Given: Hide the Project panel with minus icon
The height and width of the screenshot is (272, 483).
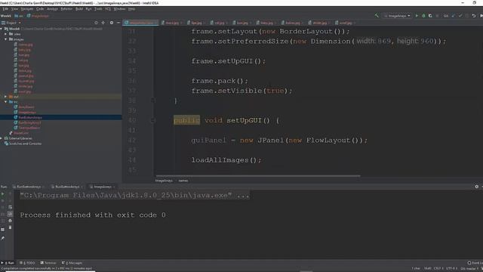Looking at the screenshot, I should tap(118, 23).
